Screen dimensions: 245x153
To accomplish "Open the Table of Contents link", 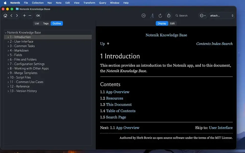I will point(121,111).
